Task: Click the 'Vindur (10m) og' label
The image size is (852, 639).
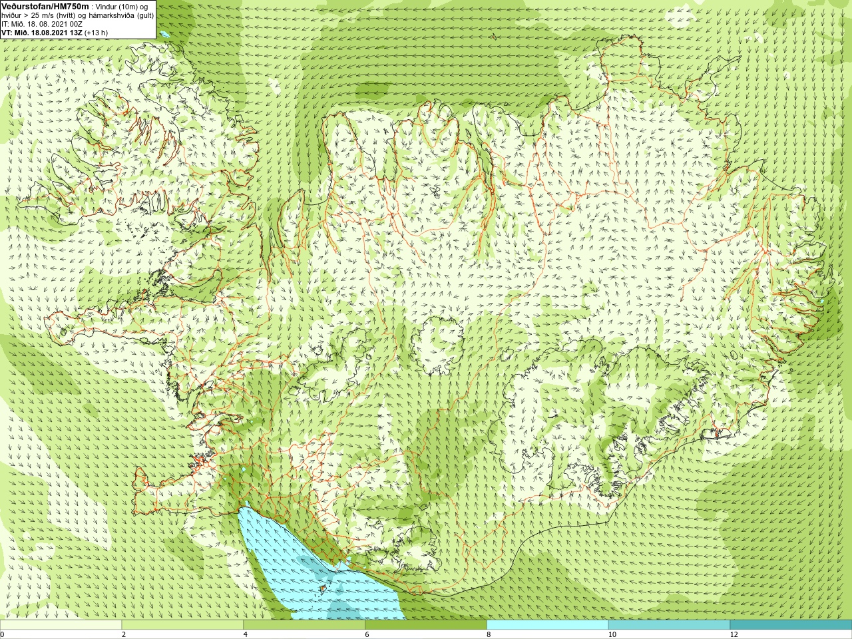Action: coord(122,7)
